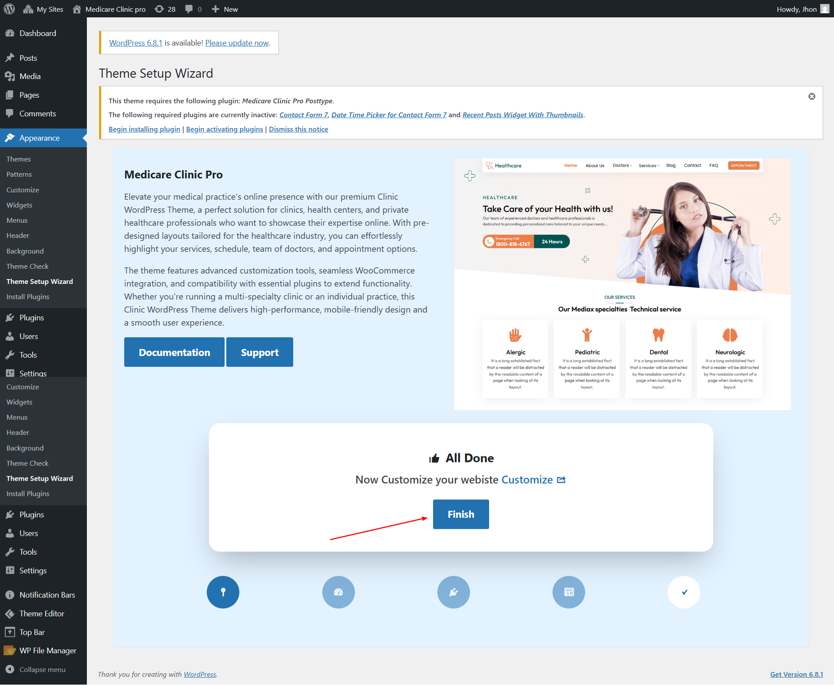Select final wizard step checkmark icon
This screenshot has width=834, height=685.
click(684, 592)
